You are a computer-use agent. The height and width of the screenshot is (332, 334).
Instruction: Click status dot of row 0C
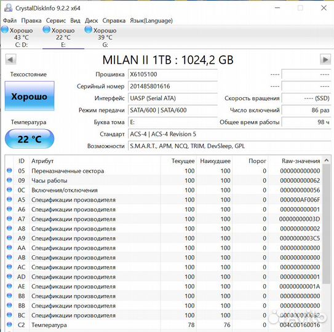tap(9, 189)
